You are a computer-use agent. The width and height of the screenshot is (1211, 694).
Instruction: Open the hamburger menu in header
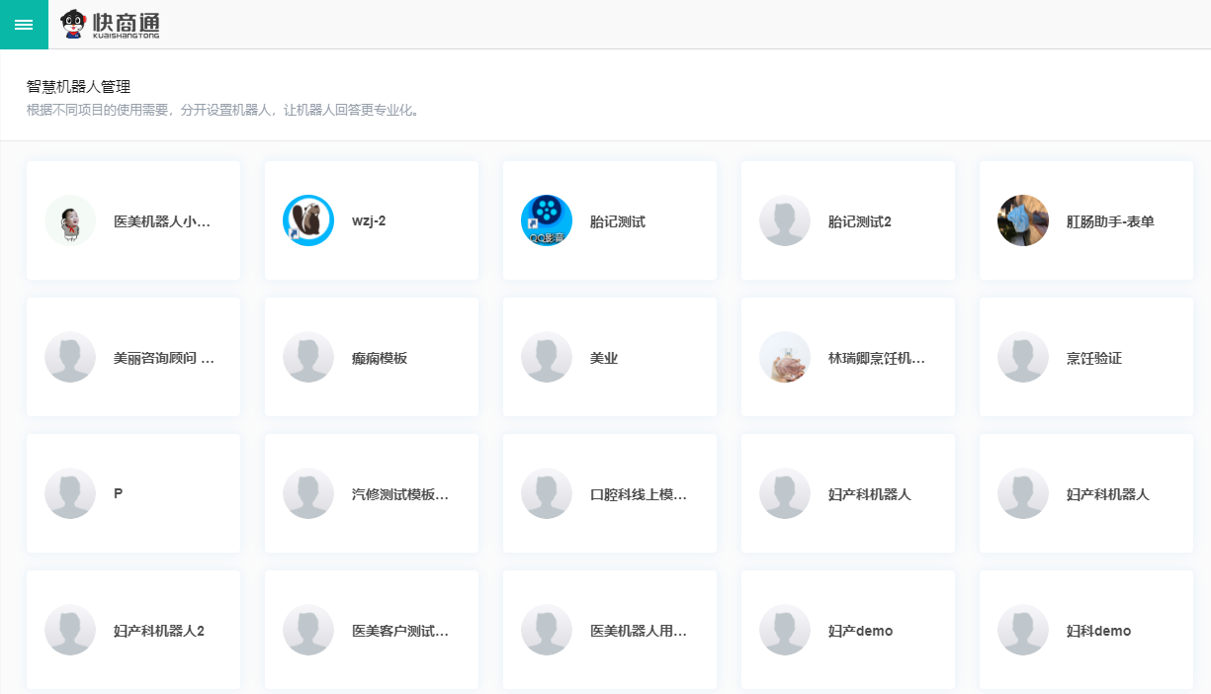24,24
